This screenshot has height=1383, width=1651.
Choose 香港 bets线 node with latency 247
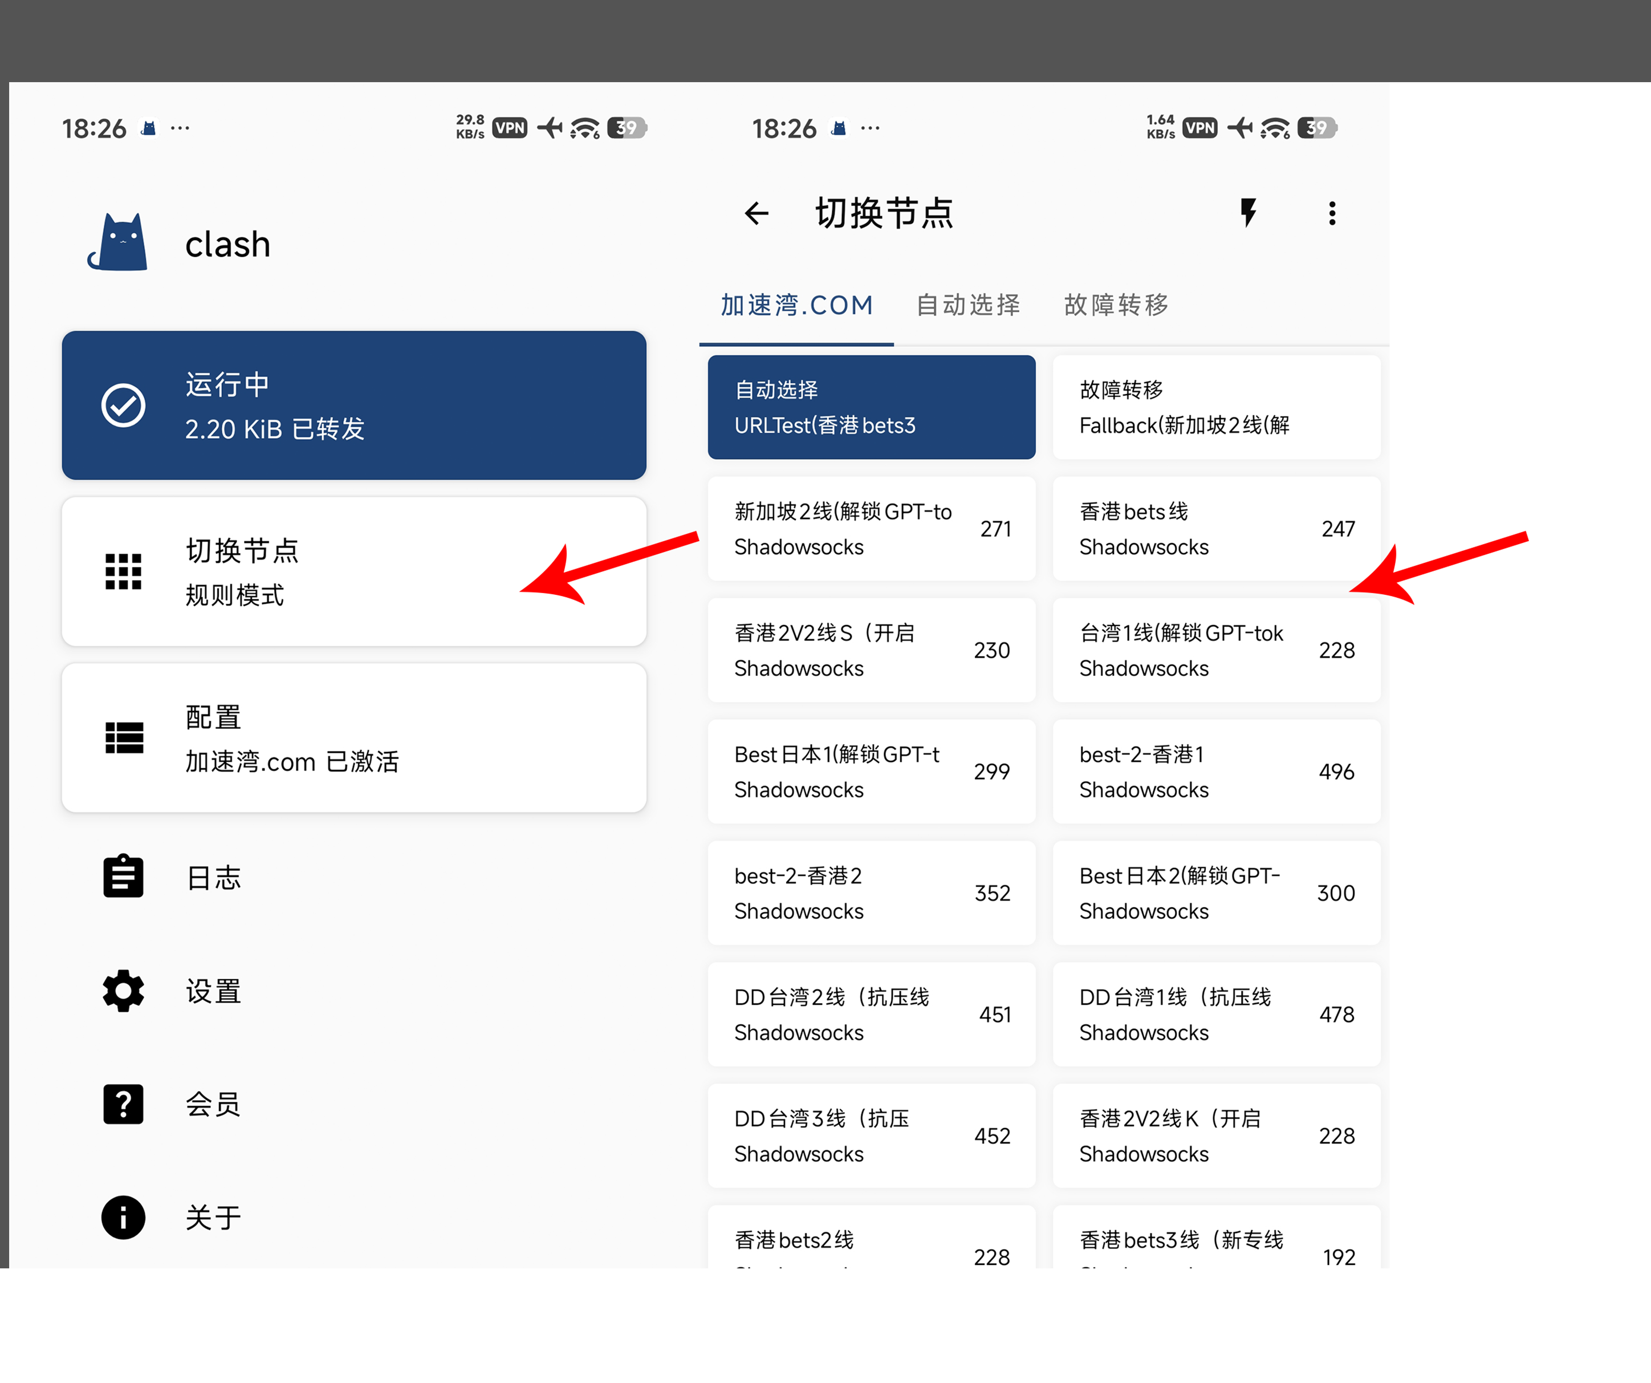pos(1215,529)
